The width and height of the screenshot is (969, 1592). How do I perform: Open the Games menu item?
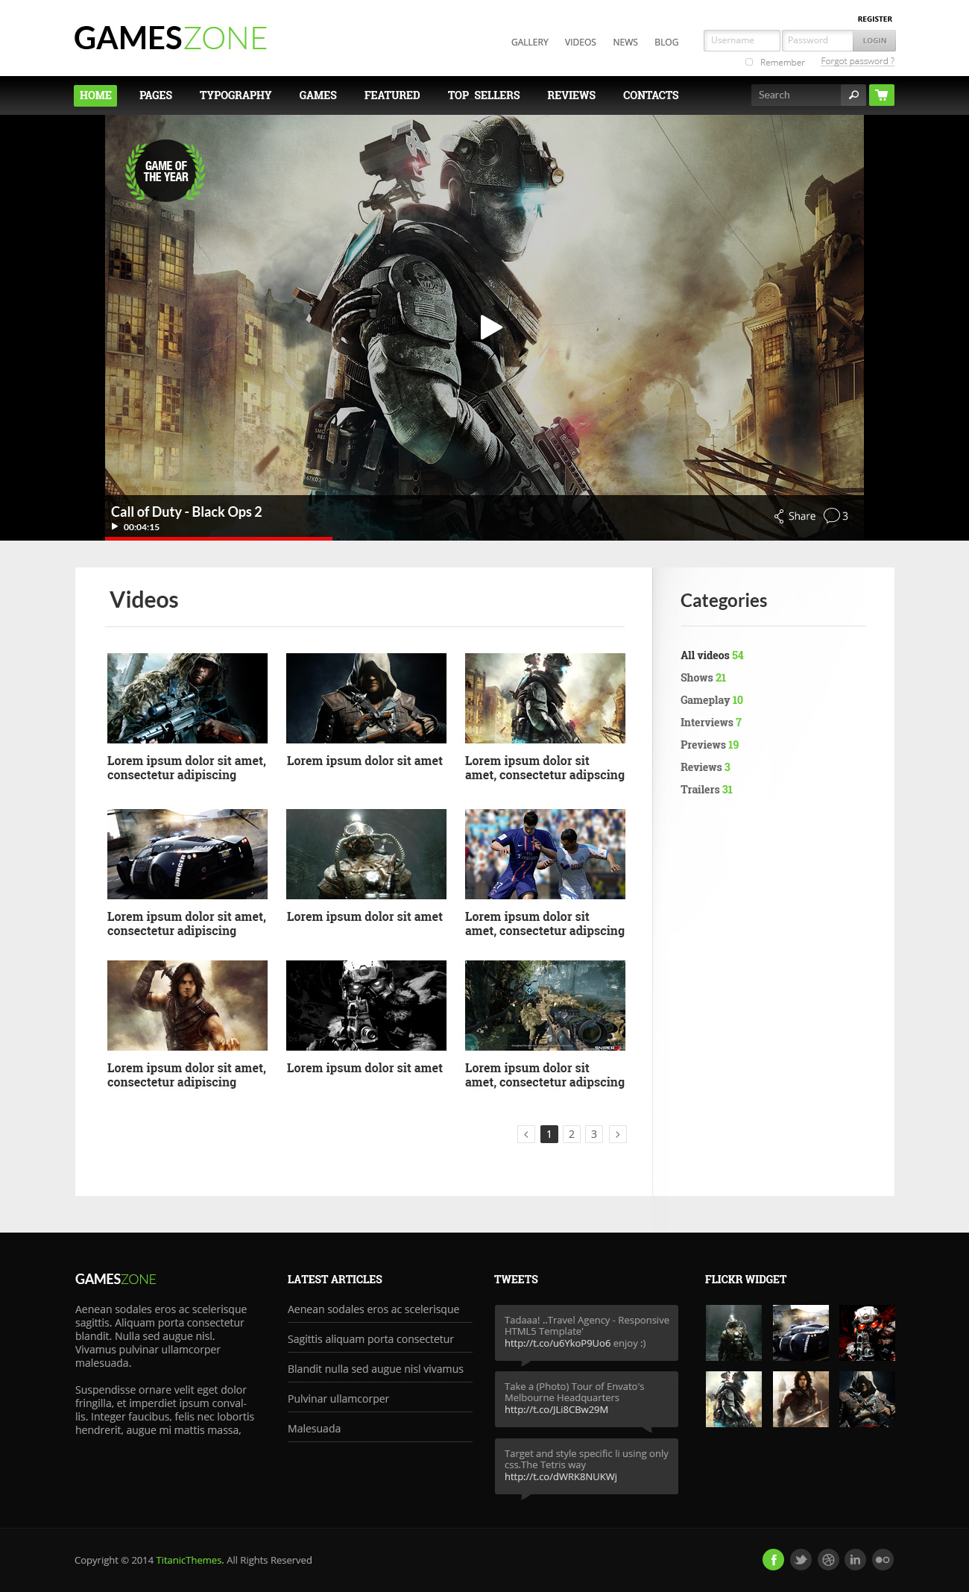point(318,95)
